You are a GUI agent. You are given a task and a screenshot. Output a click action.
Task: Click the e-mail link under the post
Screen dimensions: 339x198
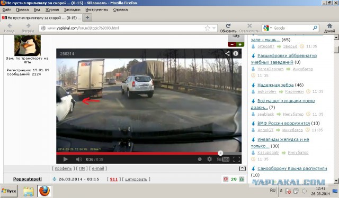click(98, 168)
